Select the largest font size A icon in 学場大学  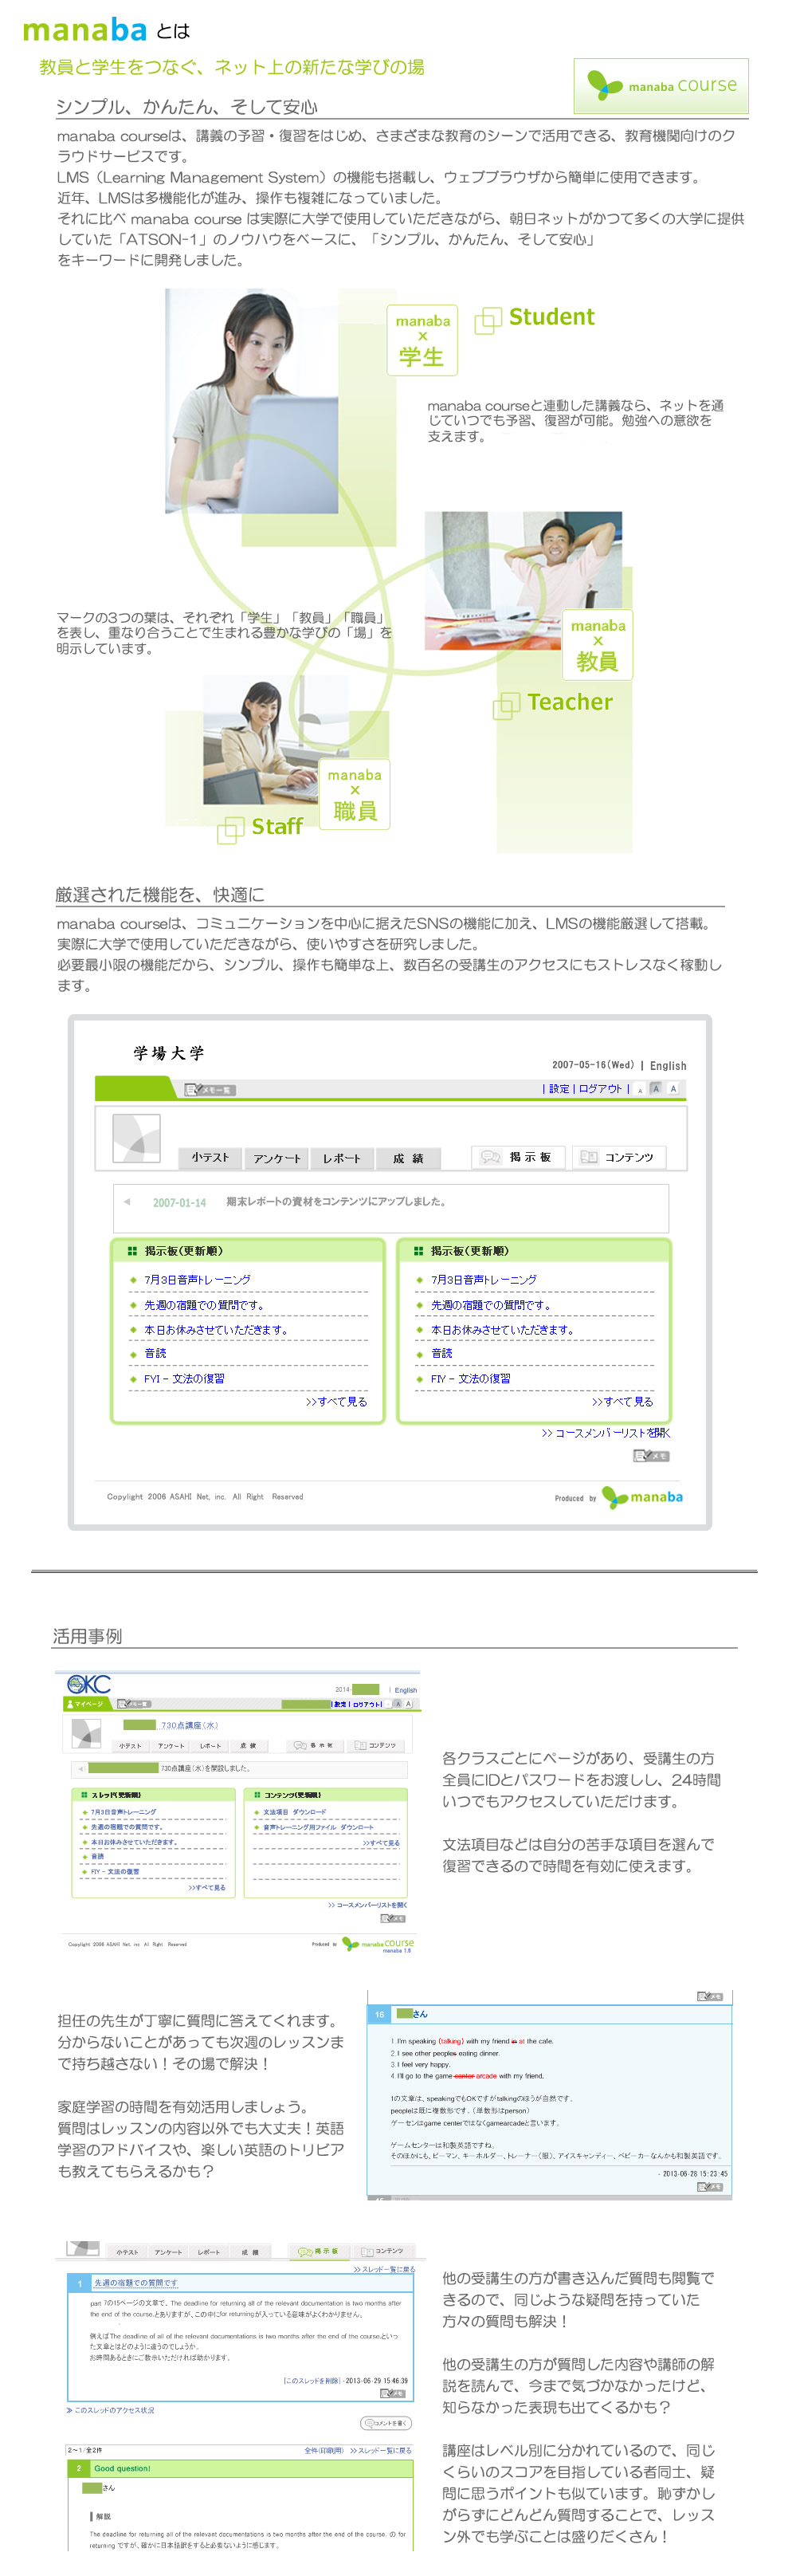coord(673,1089)
